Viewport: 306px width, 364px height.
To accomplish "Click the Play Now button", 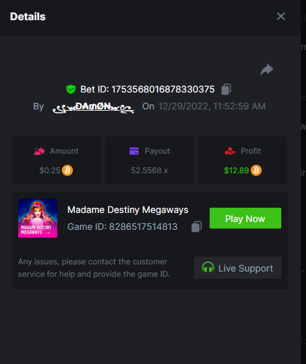I will [245, 218].
